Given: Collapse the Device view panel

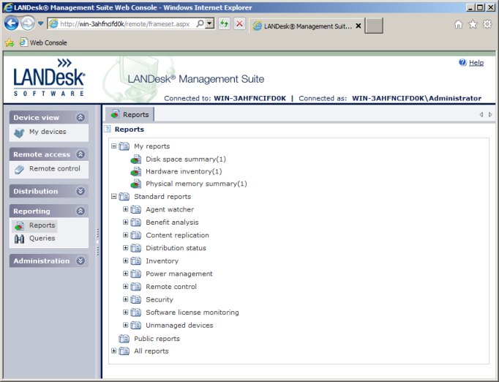Looking at the screenshot, I should point(80,118).
